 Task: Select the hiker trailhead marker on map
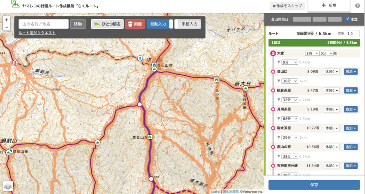pyautogui.click(x=15, y=63)
